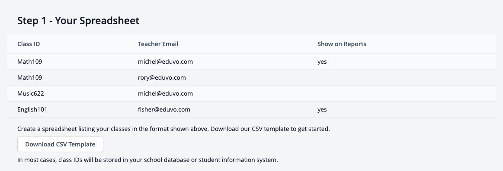This screenshot has width=503, height=171.
Task: Click the fisher@eduvo.com email cell
Action: point(164,110)
